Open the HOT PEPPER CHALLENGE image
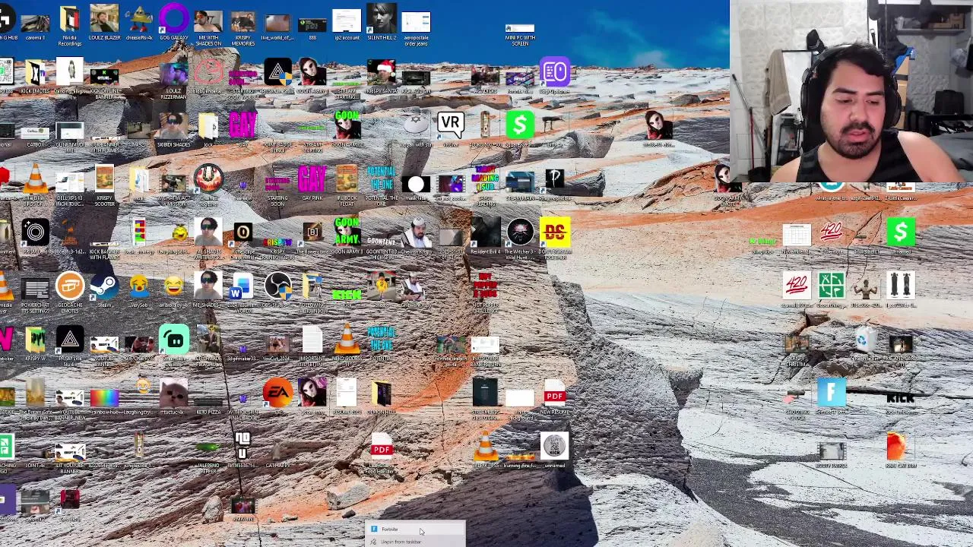The image size is (973, 547). tap(485, 286)
